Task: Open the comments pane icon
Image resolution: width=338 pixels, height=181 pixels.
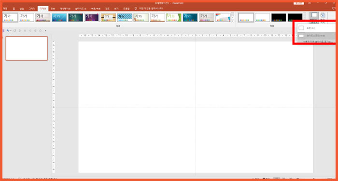Action: [334, 8]
